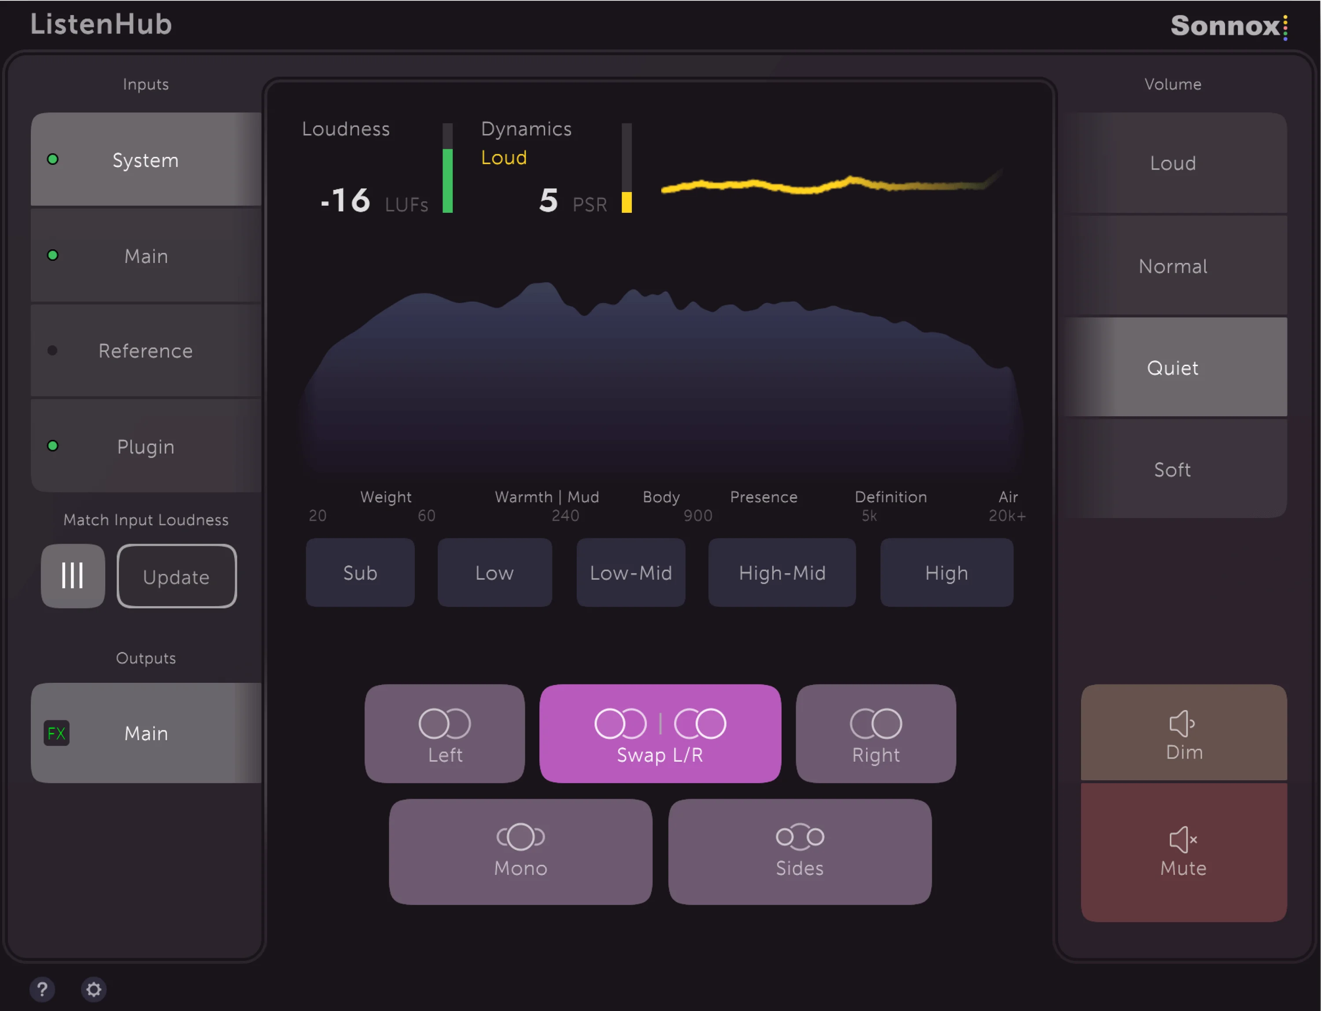Viewport: 1321px width, 1011px height.
Task: Solo the Low-Mid frequency band
Action: click(x=631, y=572)
